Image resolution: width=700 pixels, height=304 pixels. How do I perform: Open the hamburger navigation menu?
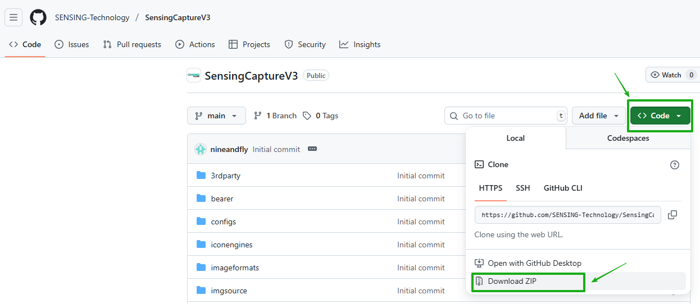pos(13,17)
